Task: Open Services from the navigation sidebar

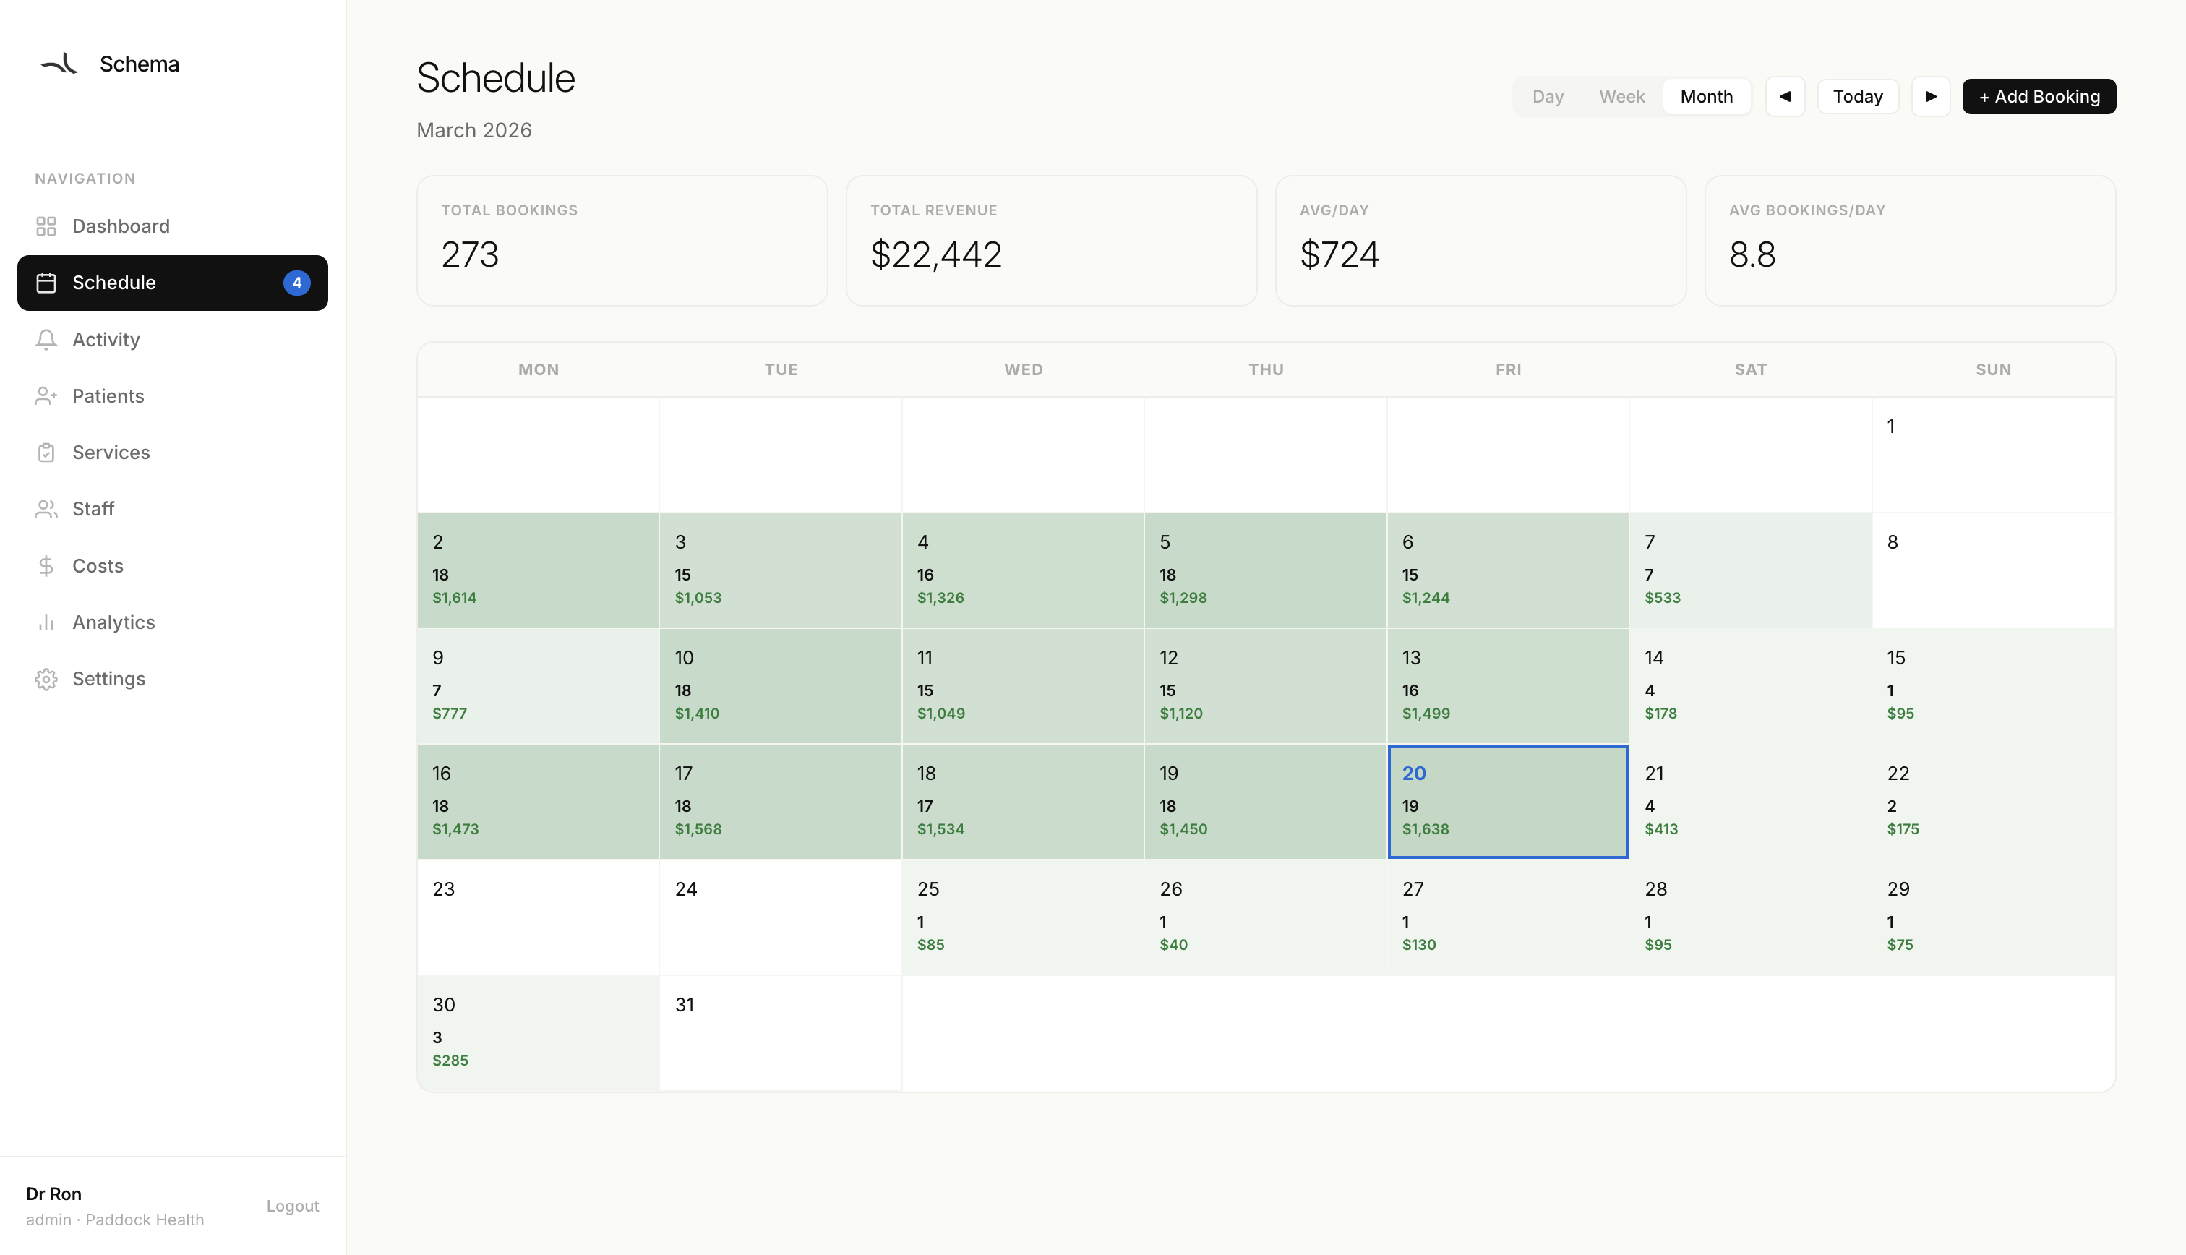Action: pos(111,452)
